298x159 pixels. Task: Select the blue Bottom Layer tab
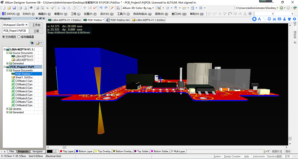pos(84,151)
